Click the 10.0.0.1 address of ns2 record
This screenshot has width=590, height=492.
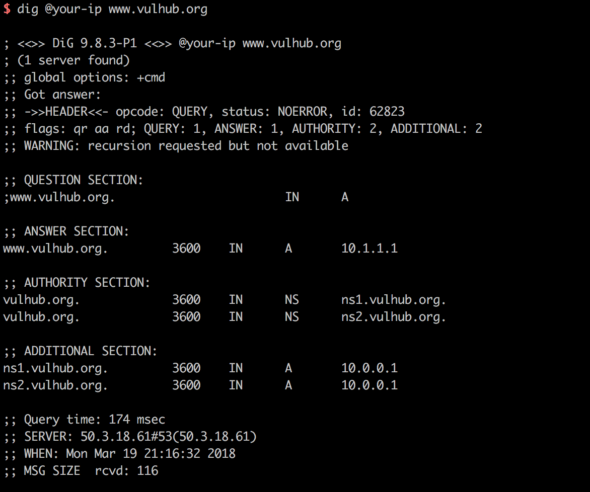point(370,385)
